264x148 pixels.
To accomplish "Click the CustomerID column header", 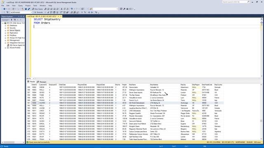I will tap(43, 85).
